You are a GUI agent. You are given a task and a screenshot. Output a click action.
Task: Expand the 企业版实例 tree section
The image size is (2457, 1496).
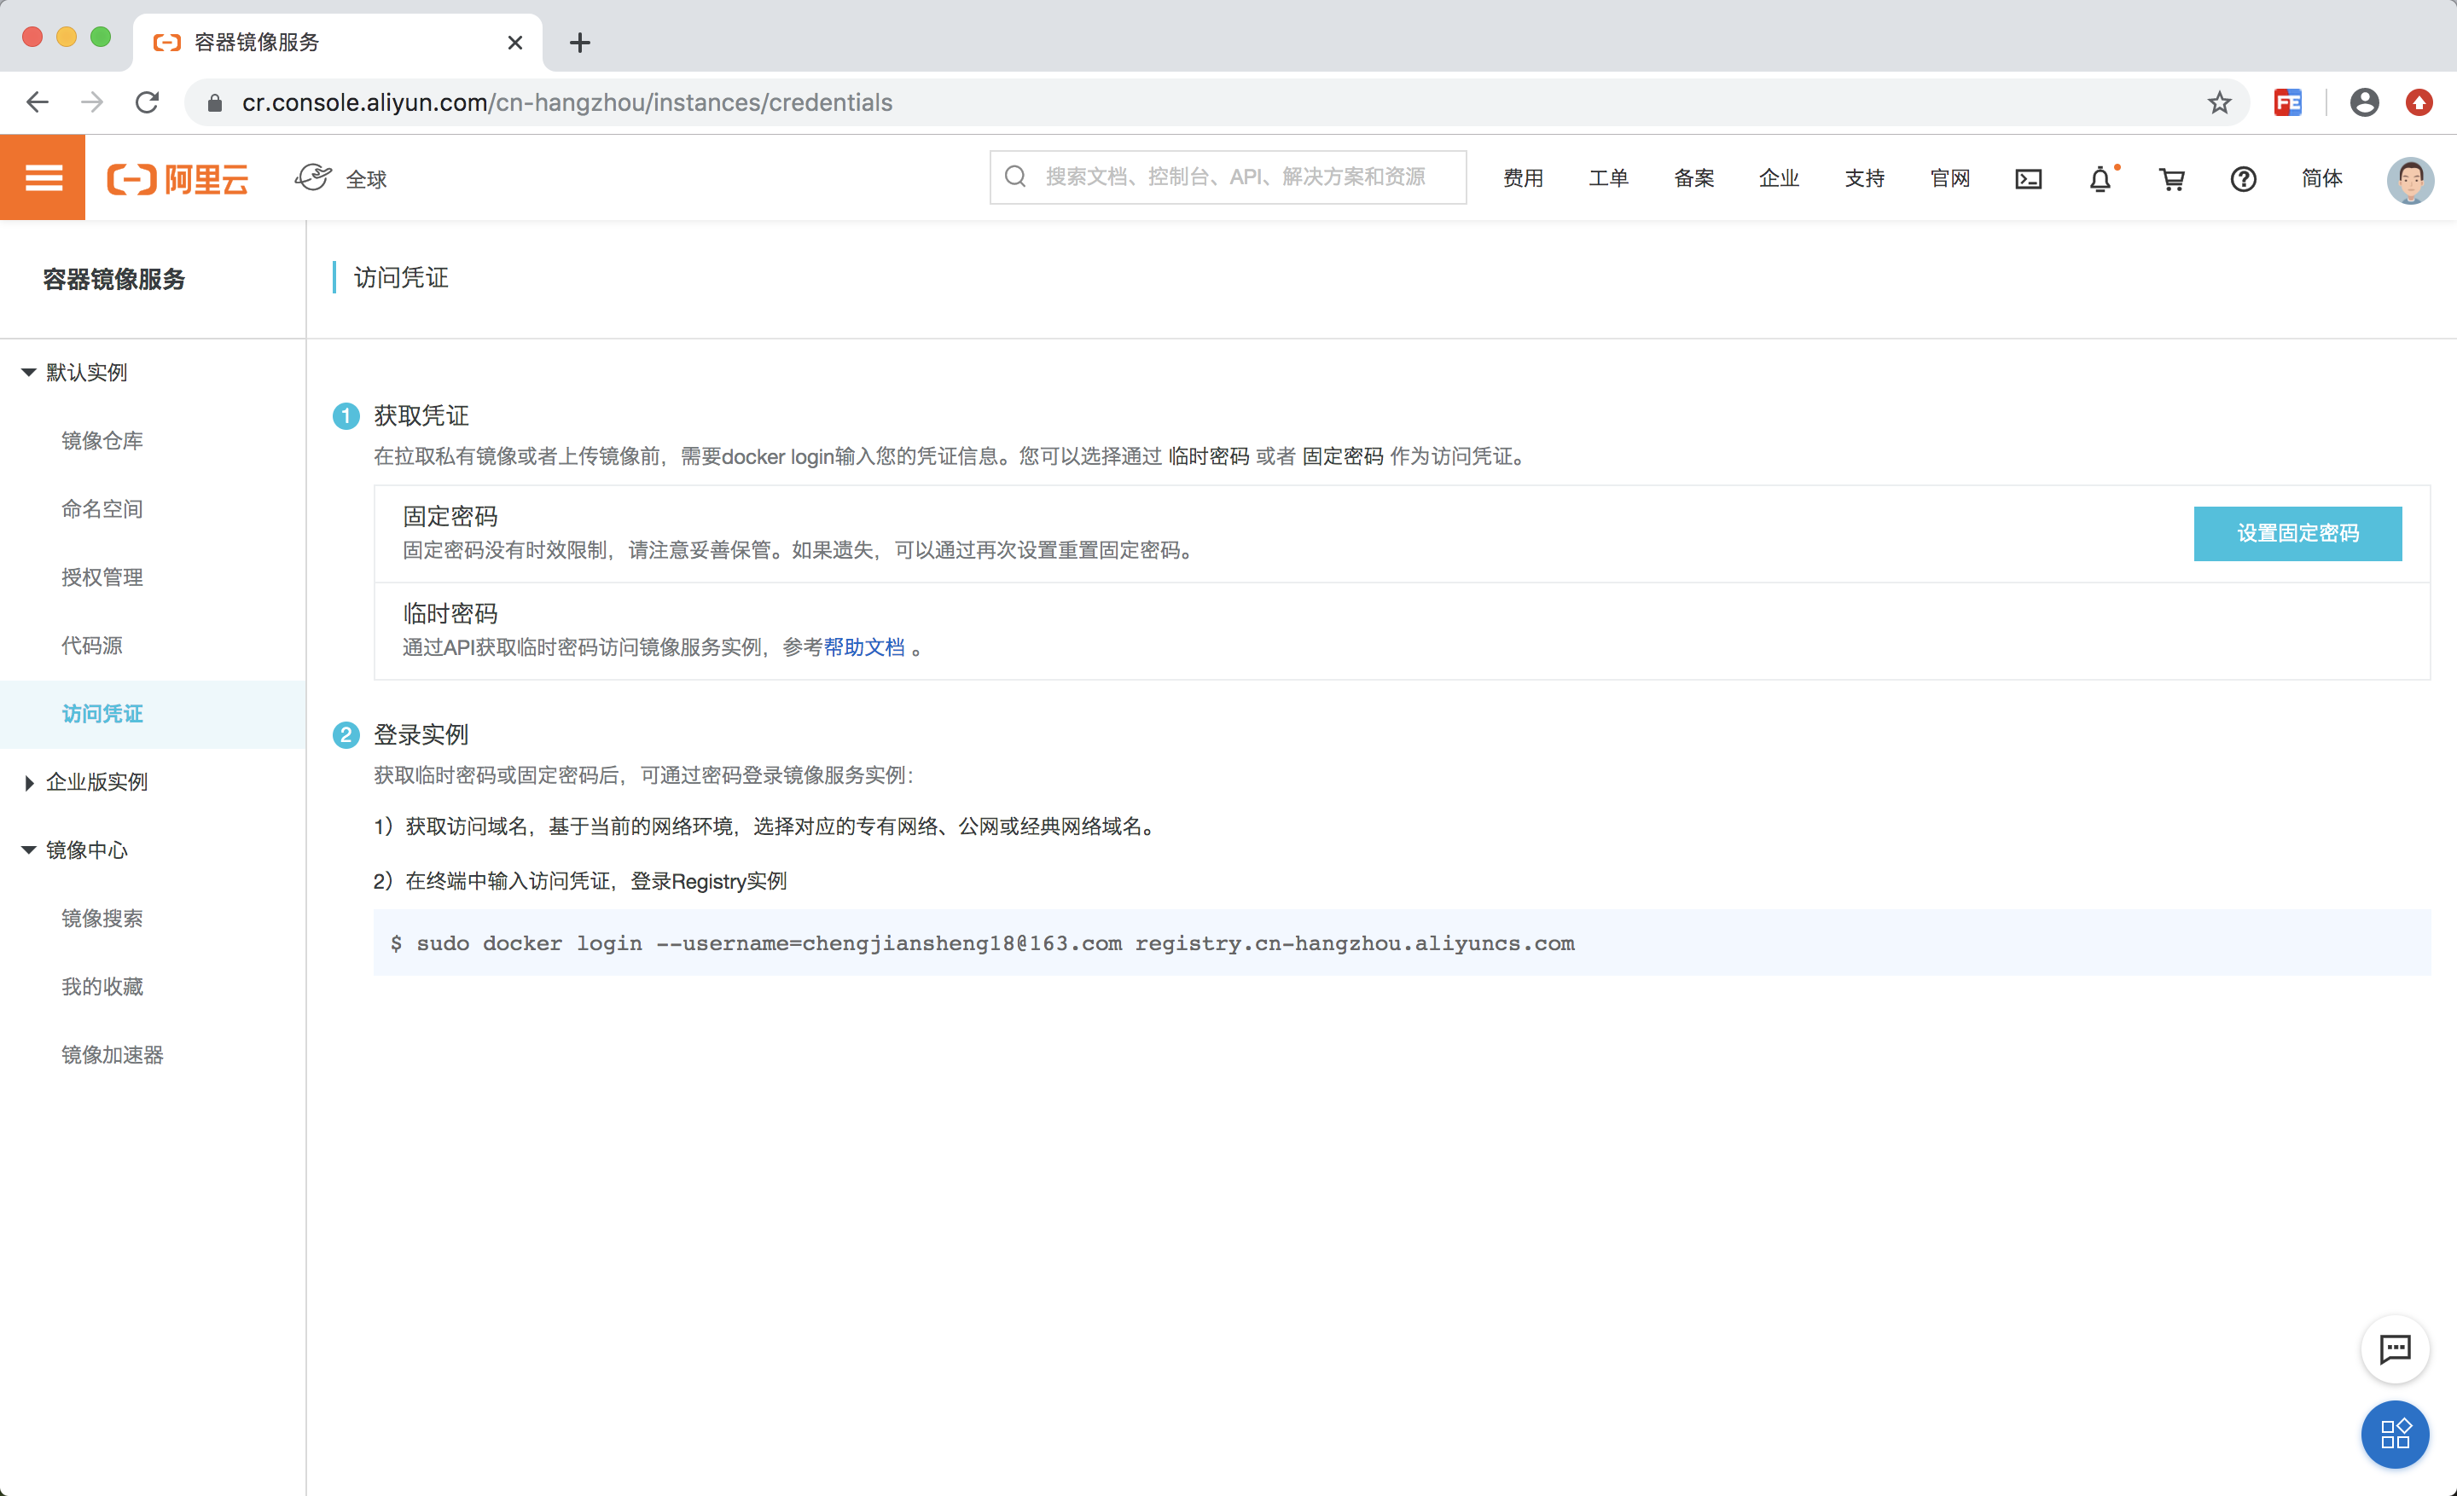click(29, 782)
